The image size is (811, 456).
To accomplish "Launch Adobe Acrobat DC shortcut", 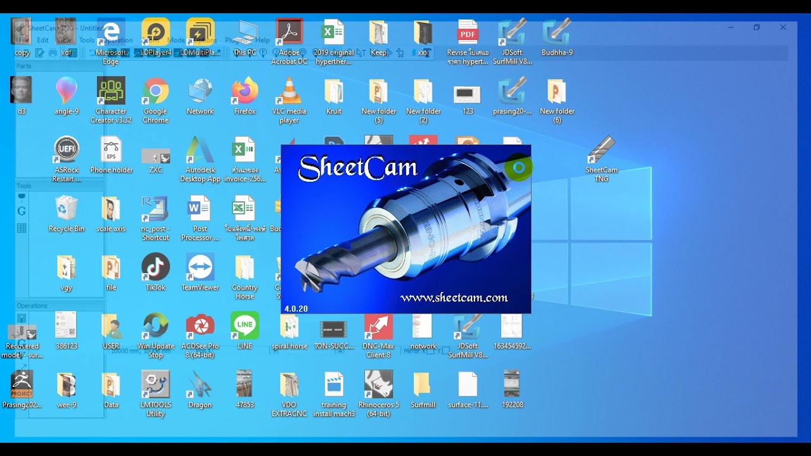I will [x=289, y=42].
